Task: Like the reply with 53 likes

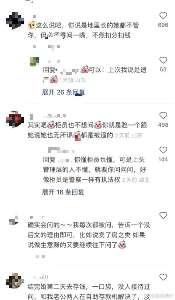Action: coord(163,60)
